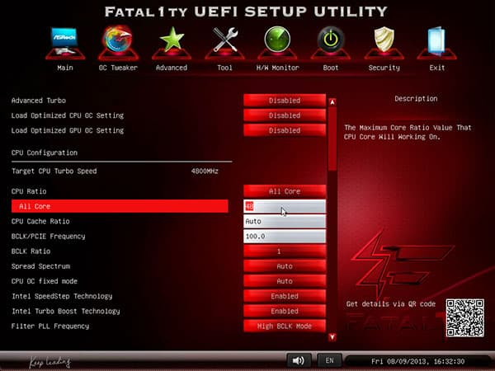This screenshot has width=495, height=371.
Task: Click the EN language button
Action: pyautogui.click(x=329, y=360)
